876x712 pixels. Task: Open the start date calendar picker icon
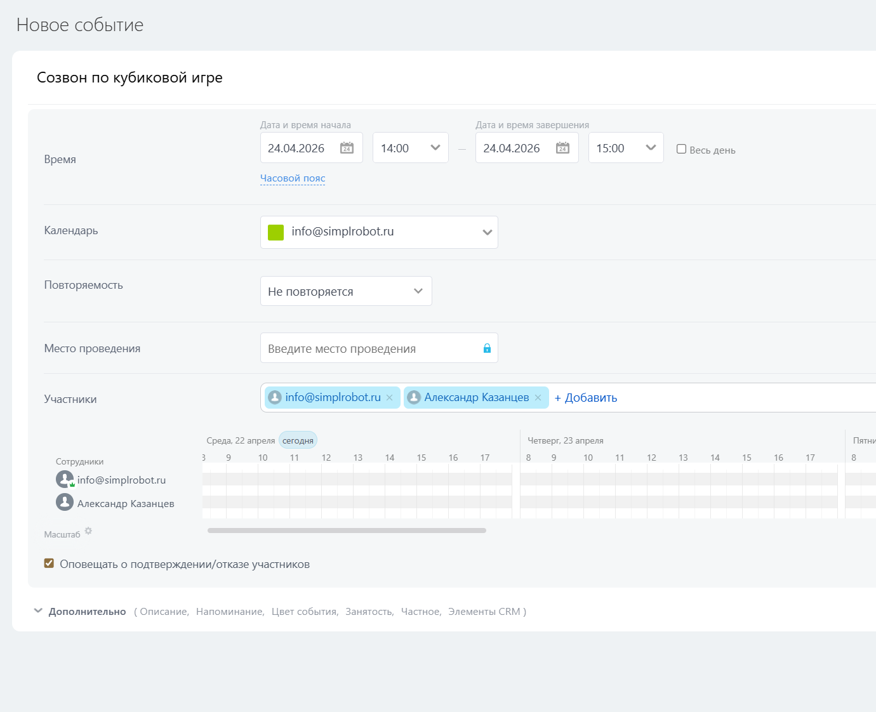[347, 148]
